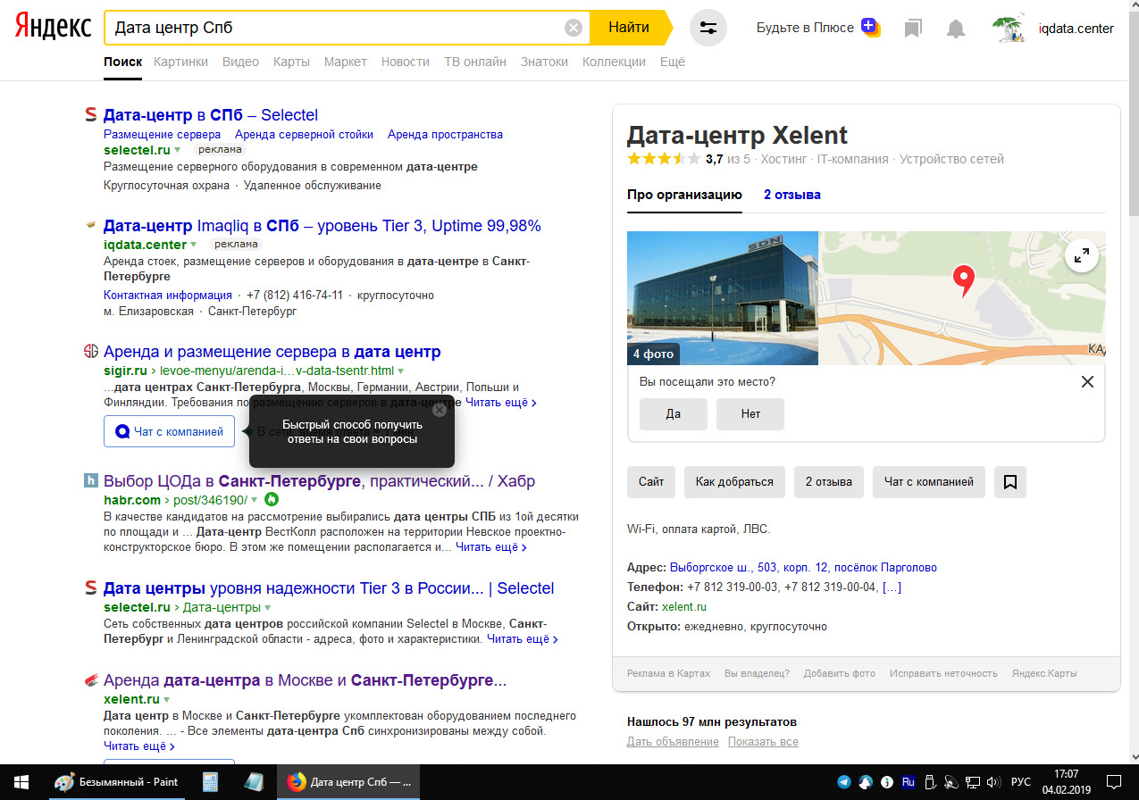Click the 'Чат с компанией' button in Xelent card

click(929, 482)
